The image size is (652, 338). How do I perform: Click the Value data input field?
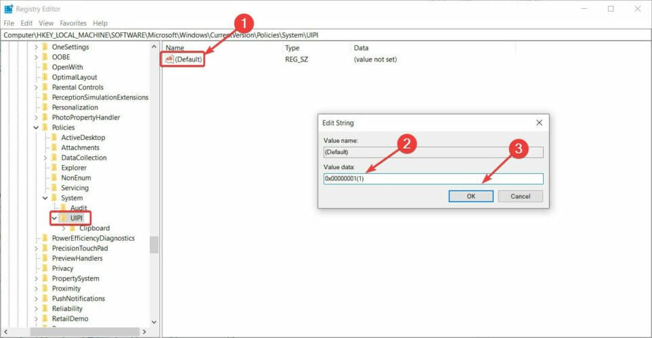tap(433, 178)
